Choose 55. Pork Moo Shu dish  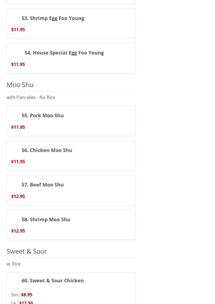point(42,115)
